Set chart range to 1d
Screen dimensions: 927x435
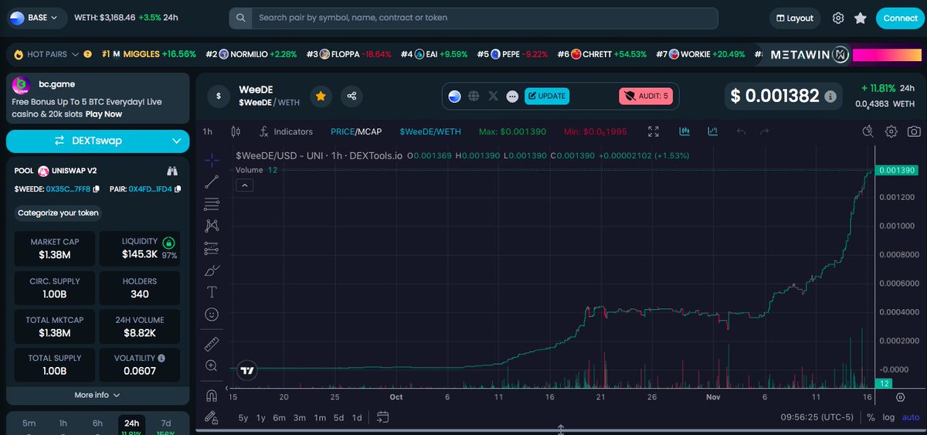(x=357, y=418)
